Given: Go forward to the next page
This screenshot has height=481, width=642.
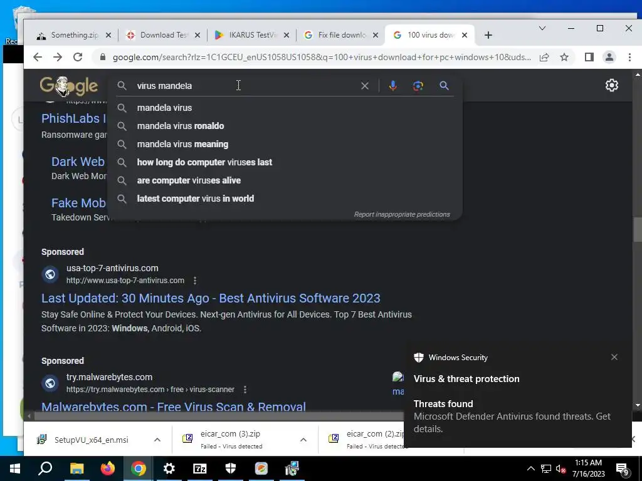Looking at the screenshot, I should 58,57.
